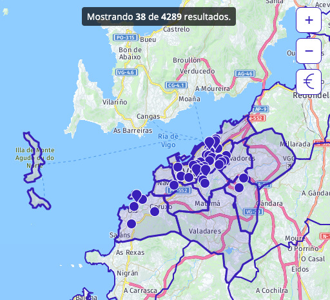
Task: Click the As Rexas label
Action: [x=130, y=252]
